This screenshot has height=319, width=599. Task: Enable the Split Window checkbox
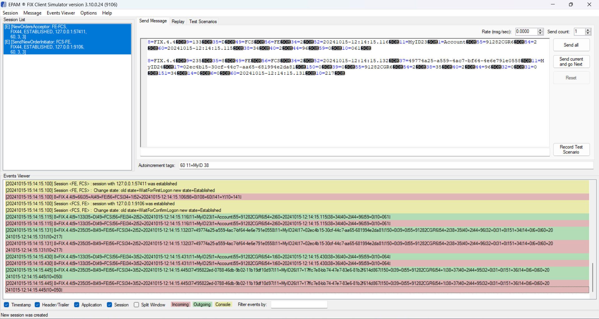pos(136,305)
